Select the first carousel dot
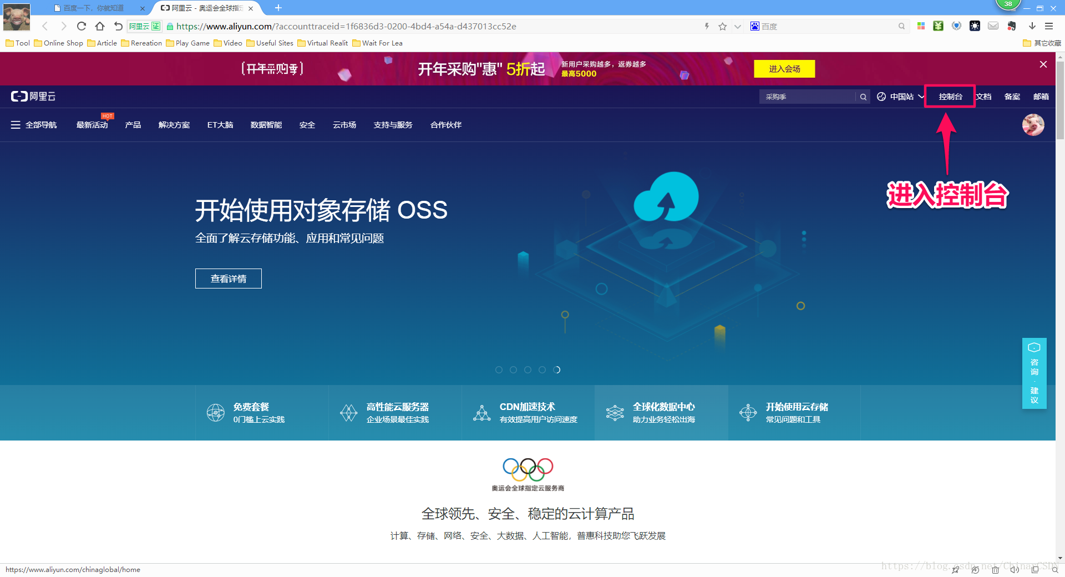The image size is (1065, 577). click(x=499, y=370)
